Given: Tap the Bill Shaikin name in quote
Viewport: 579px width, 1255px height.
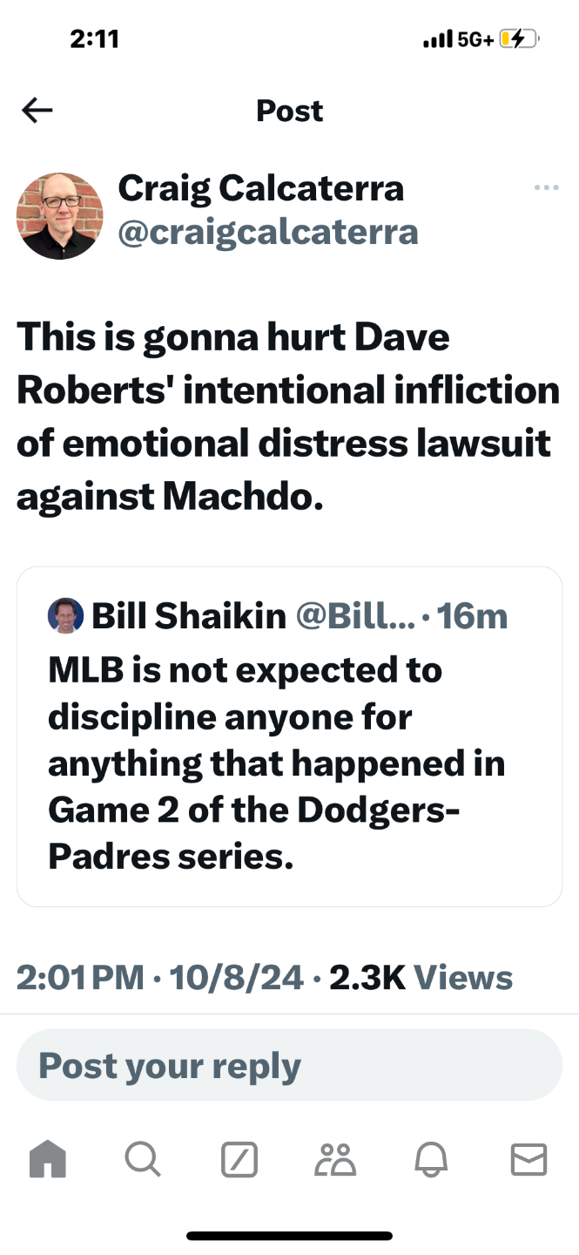Looking at the screenshot, I should 189,616.
